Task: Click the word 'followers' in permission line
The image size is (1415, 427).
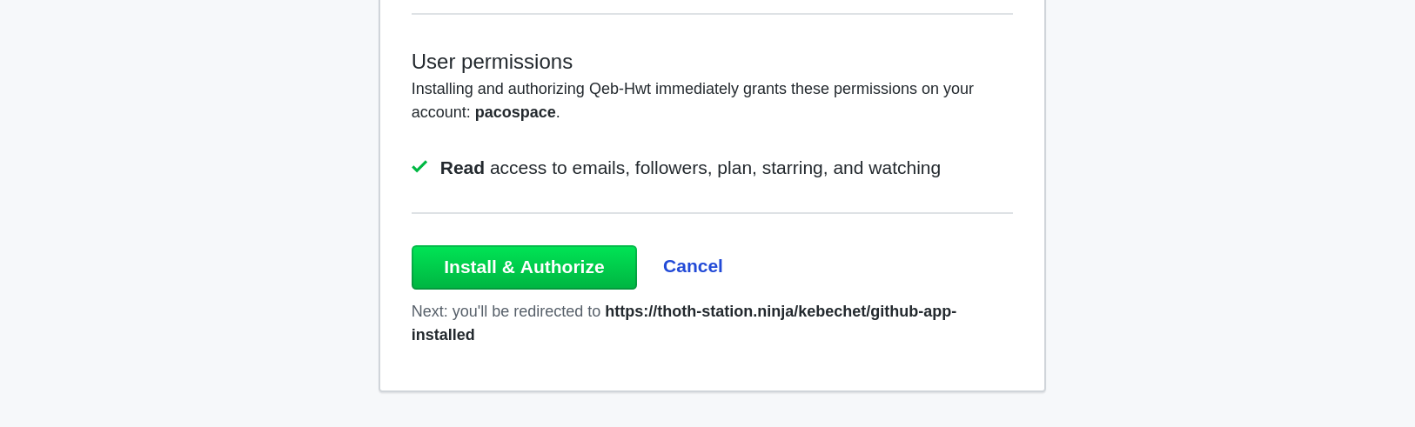Action: 671,168
